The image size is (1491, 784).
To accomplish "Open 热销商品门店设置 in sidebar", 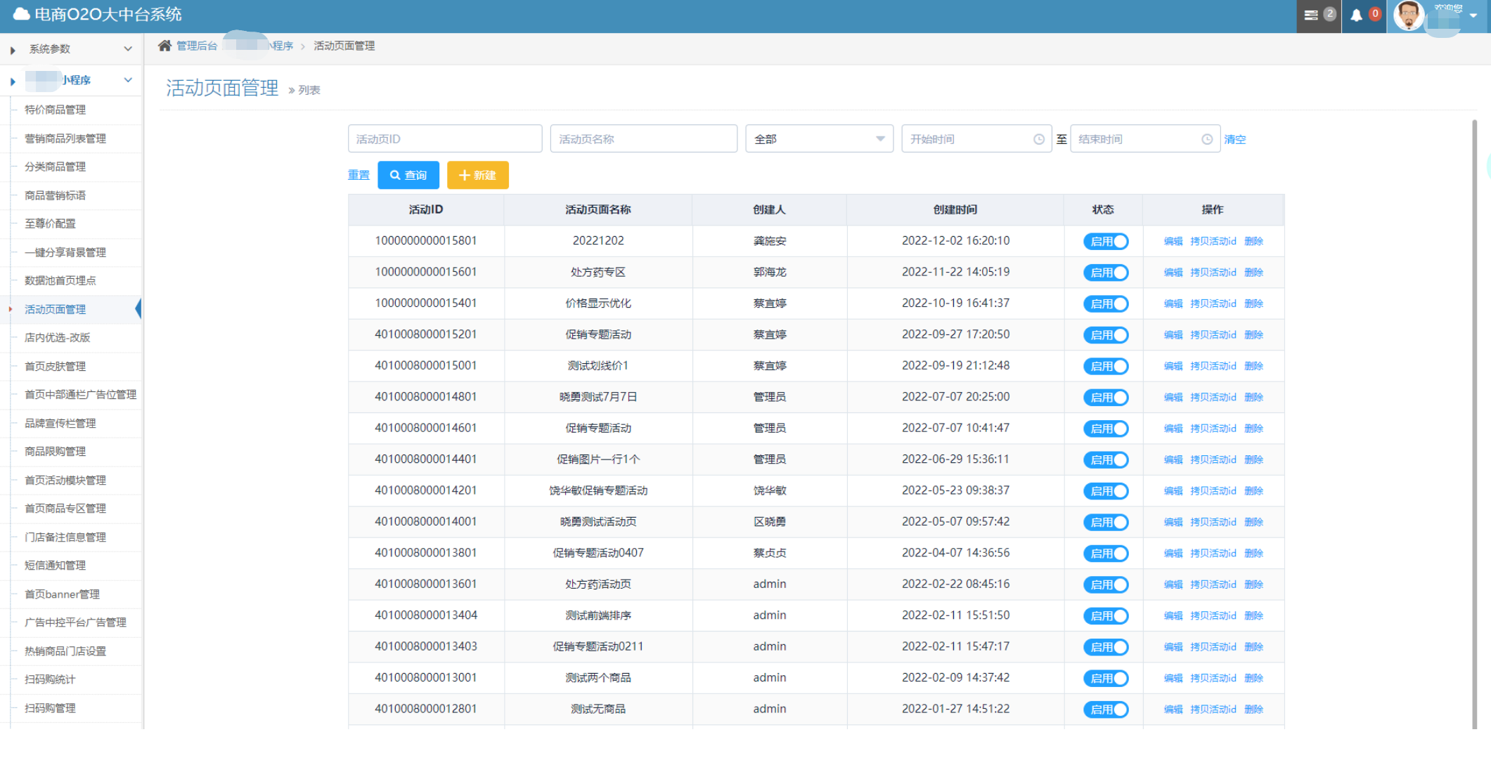I will click(x=65, y=651).
